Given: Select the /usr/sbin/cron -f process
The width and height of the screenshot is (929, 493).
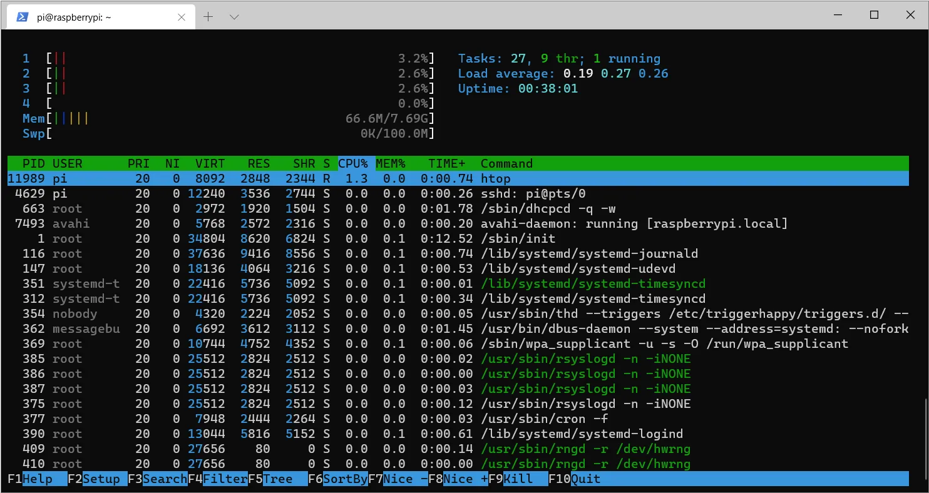Looking at the screenshot, I should pos(458,419).
